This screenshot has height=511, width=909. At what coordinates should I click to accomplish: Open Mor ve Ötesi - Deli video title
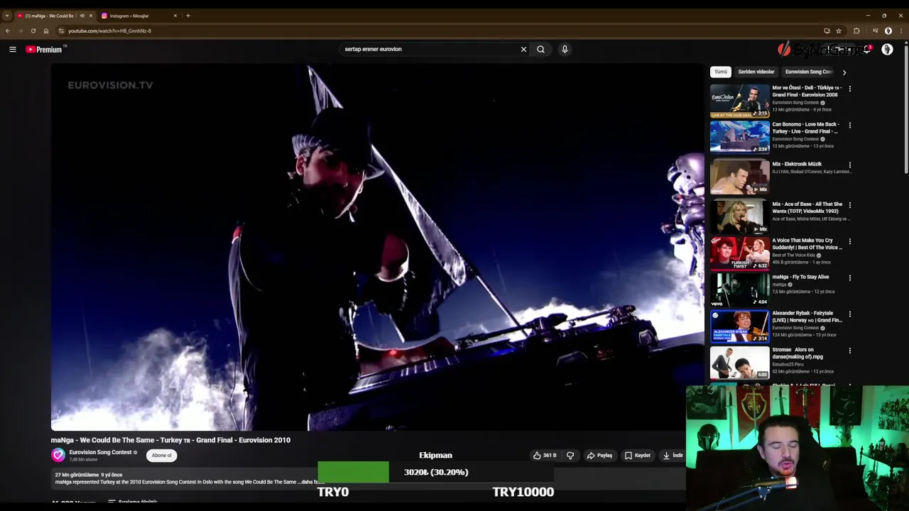pyautogui.click(x=807, y=91)
